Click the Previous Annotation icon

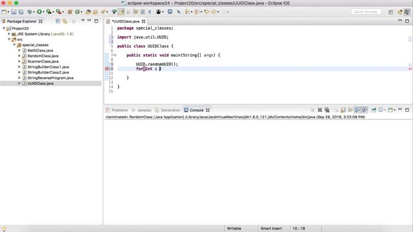[196, 12]
